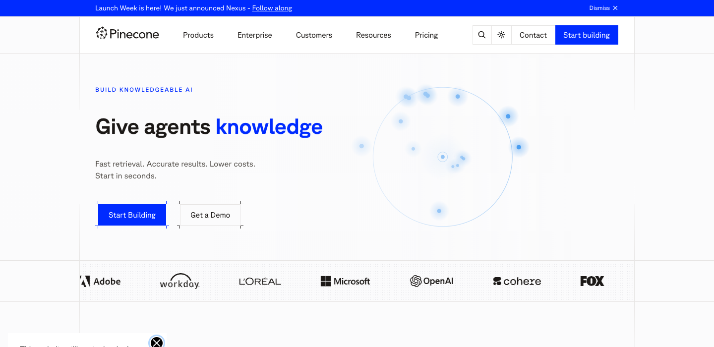
Task: Click the hero Start Building button
Action: click(132, 215)
